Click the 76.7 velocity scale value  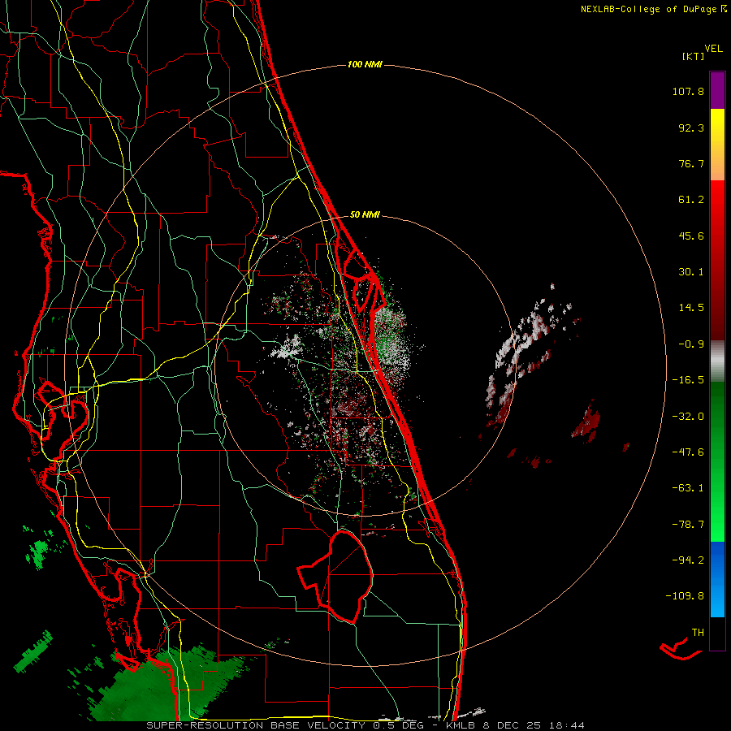[x=691, y=163]
